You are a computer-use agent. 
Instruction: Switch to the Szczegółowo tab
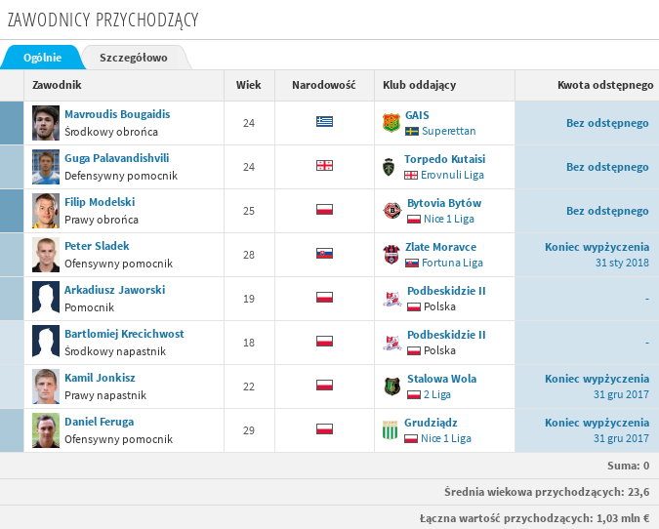[133, 58]
